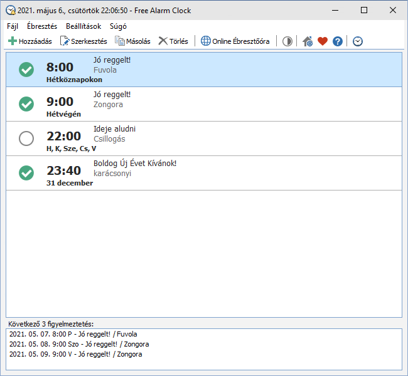
Task: Select the 9:00 alarm time text
Action: pyautogui.click(x=60, y=102)
